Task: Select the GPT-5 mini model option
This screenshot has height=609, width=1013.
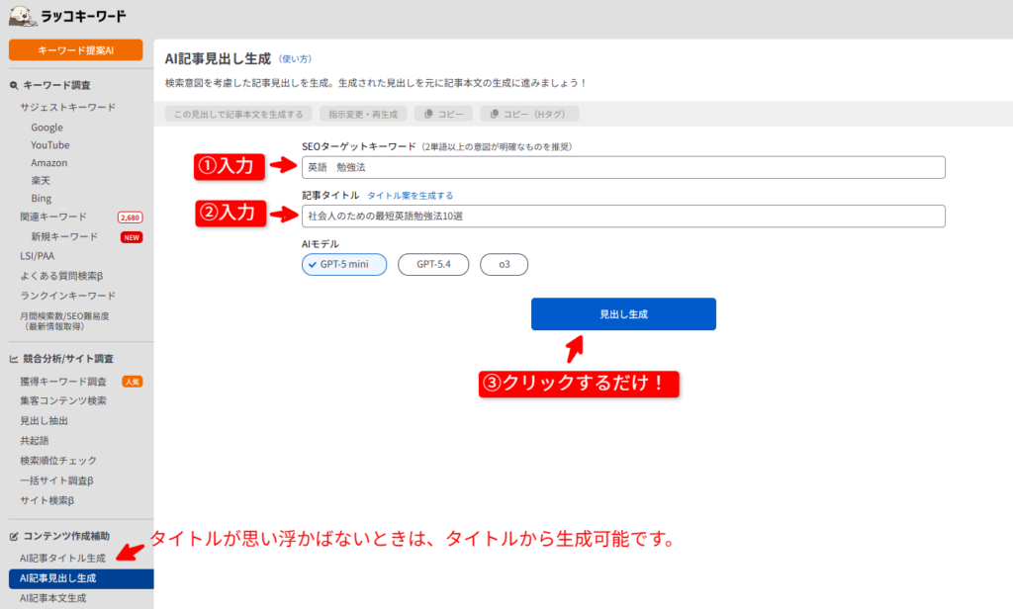Action: 344,264
